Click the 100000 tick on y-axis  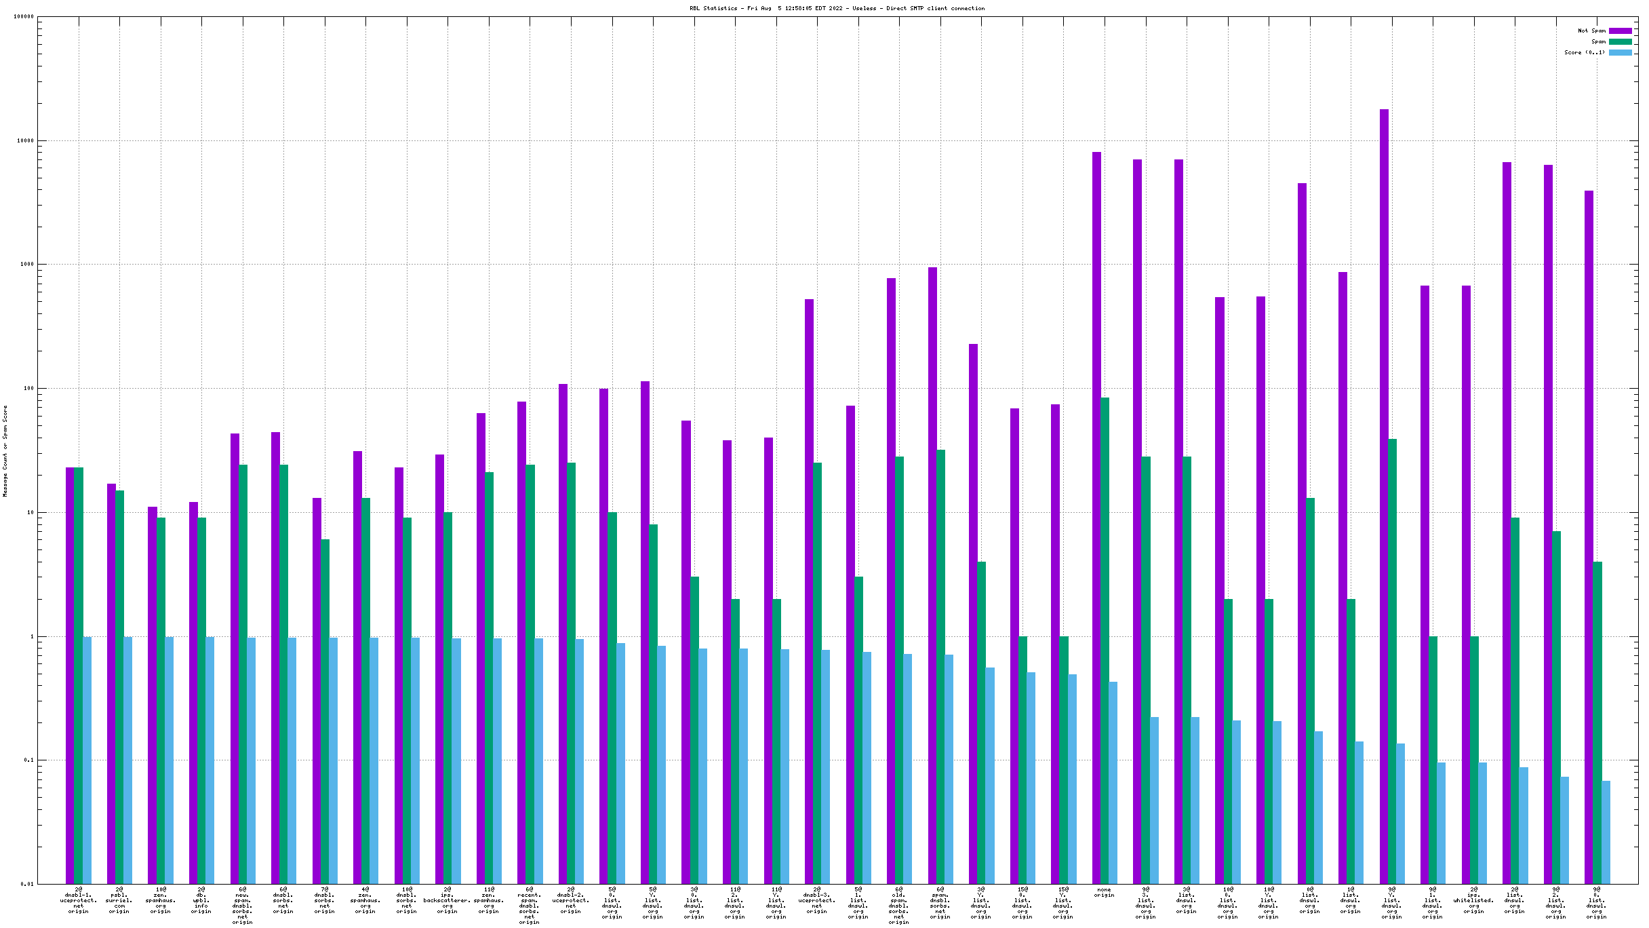tap(24, 17)
